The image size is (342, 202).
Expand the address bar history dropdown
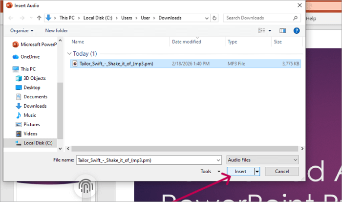[x=207, y=18]
